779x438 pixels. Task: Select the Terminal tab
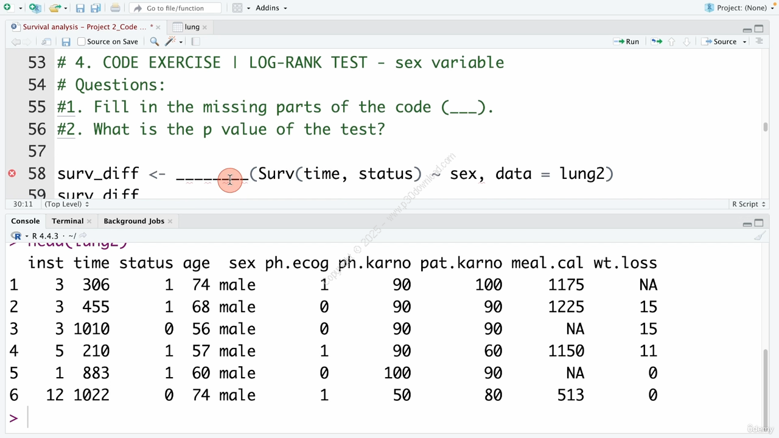pos(68,221)
